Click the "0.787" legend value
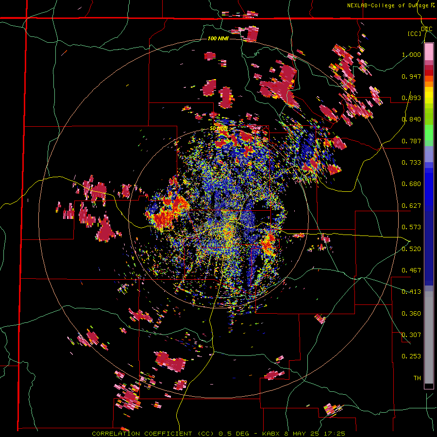The width and height of the screenshot is (437, 437). coord(411,141)
